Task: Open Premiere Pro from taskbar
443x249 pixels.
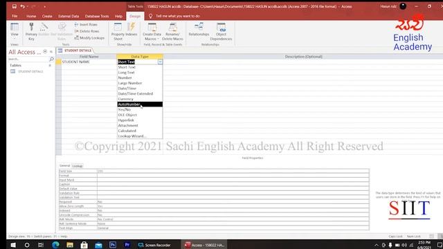Action: 127,245
